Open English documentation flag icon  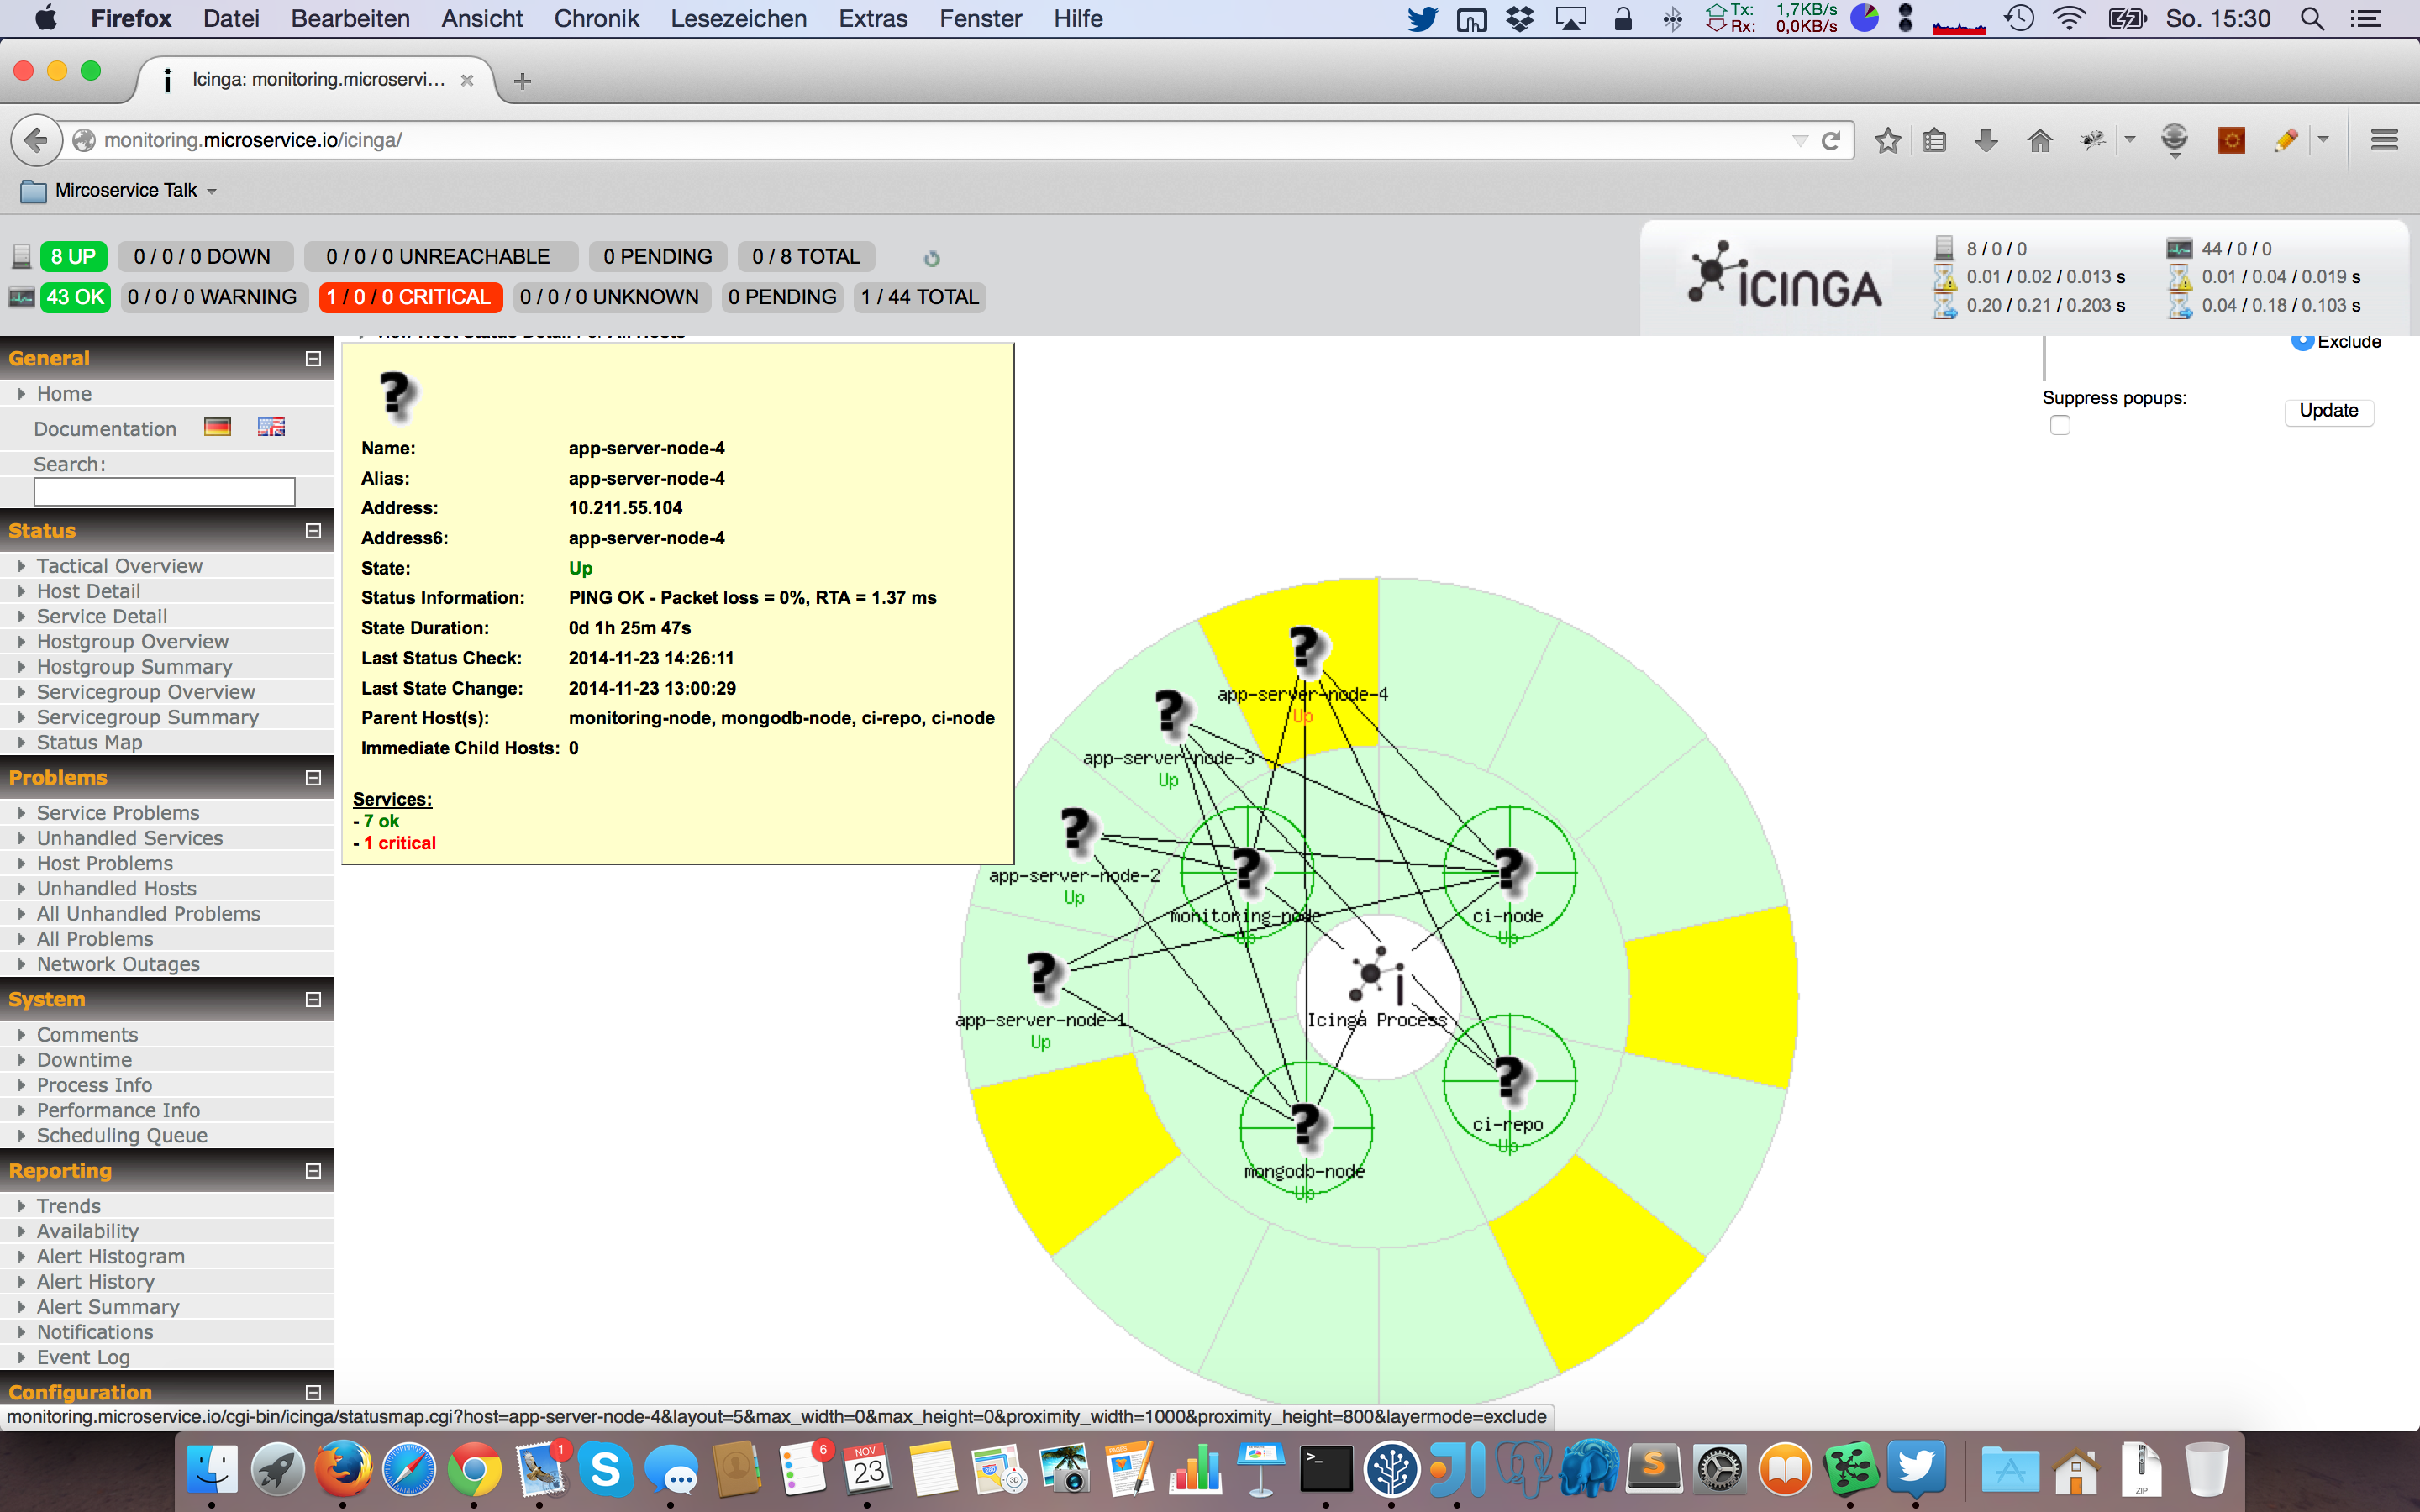tap(271, 427)
